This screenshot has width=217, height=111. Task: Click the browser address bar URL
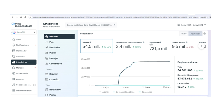click(120, 17)
